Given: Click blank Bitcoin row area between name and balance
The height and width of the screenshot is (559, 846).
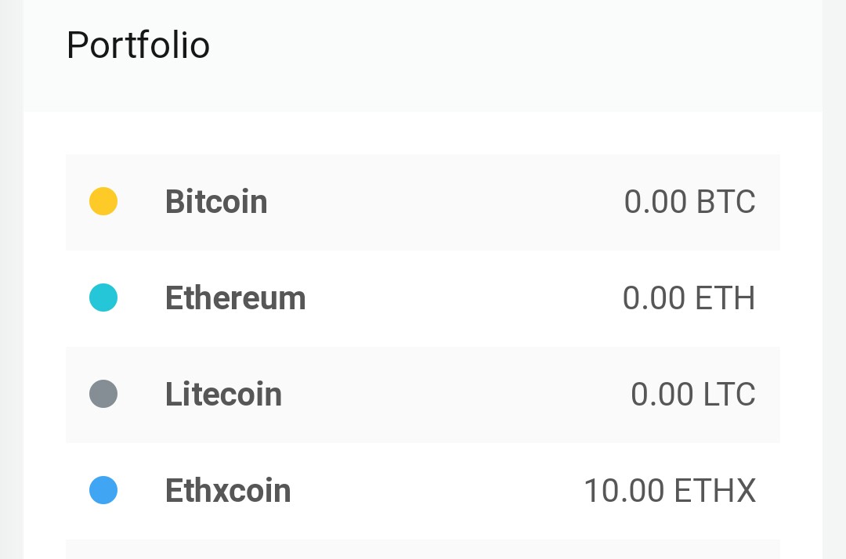Looking at the screenshot, I should coord(445,202).
